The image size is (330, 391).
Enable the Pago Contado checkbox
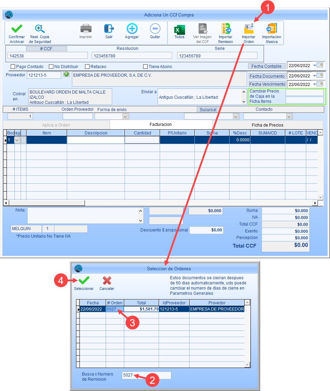(x=13, y=67)
